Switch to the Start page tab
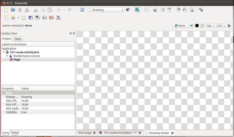Image resolution: width=234 pixels, height=137 pixels. (85, 133)
